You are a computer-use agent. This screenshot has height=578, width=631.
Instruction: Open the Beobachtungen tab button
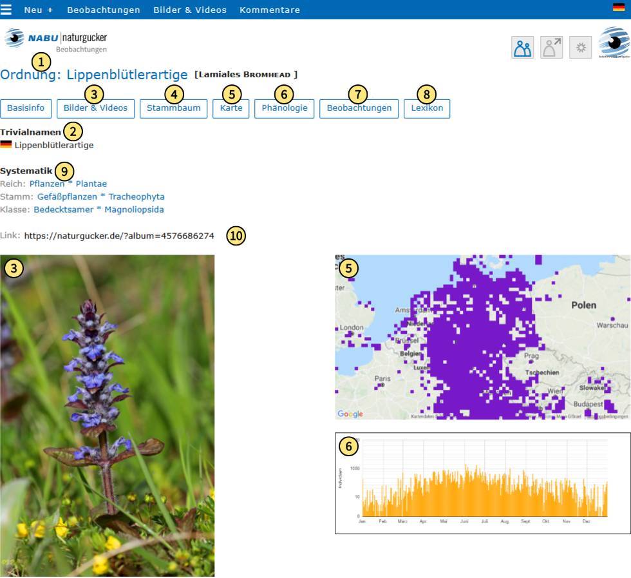(359, 108)
